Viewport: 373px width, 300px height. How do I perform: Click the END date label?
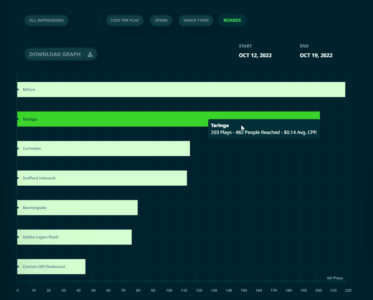click(x=304, y=46)
